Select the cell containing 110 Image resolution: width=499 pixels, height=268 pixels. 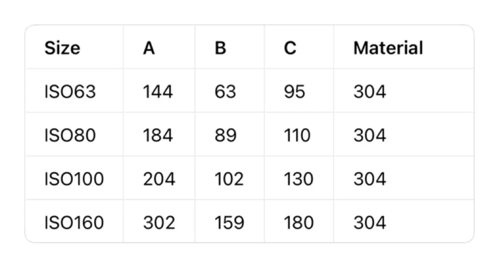pos(297,135)
